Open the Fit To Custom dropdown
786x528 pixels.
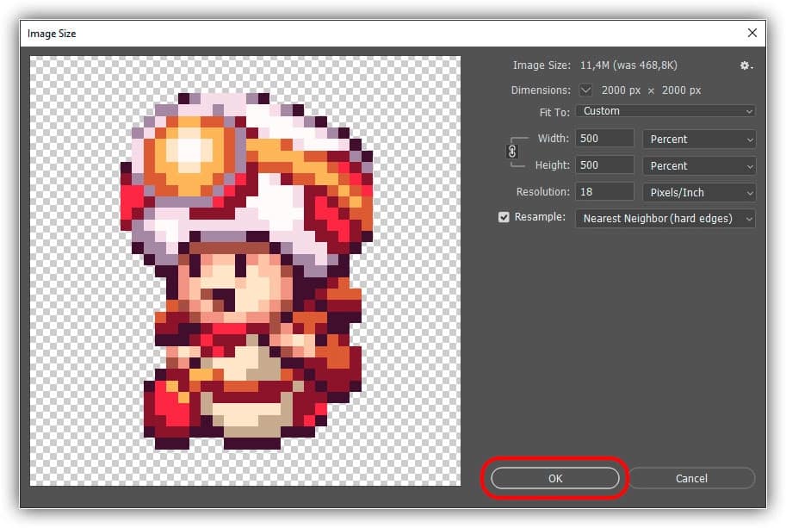point(665,111)
